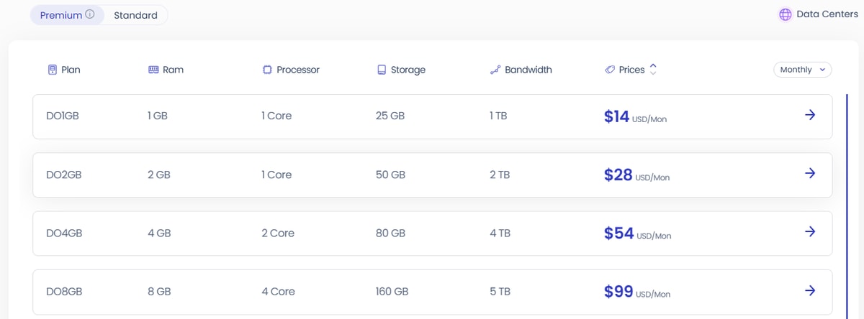The image size is (864, 319).
Task: Switch to the Premium plans tab
Action: click(66, 15)
